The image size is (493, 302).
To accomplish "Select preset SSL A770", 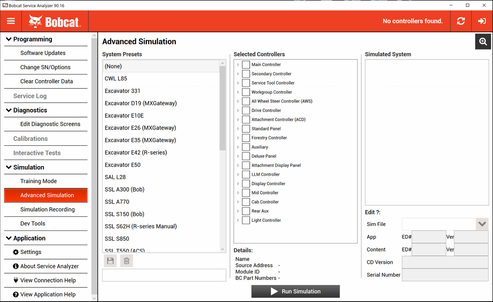I will [161, 202].
